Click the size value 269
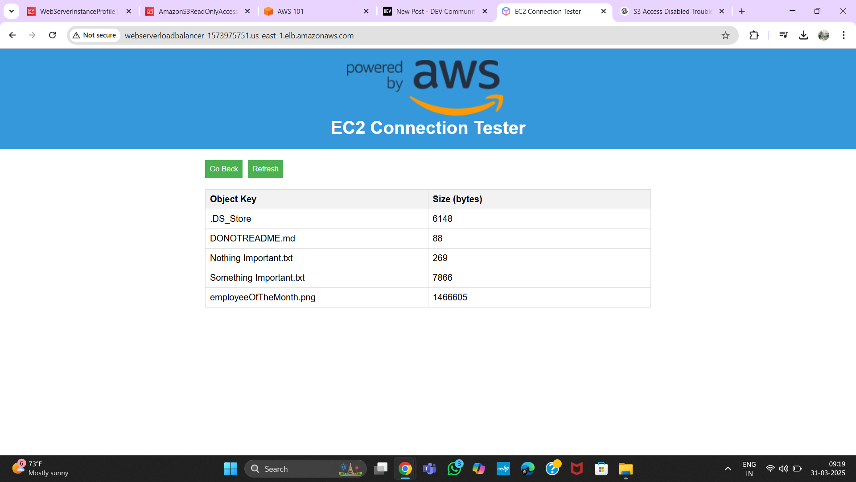856x482 pixels. [440, 258]
